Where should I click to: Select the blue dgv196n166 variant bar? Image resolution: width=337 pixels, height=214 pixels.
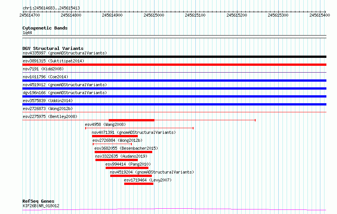click(x=174, y=96)
